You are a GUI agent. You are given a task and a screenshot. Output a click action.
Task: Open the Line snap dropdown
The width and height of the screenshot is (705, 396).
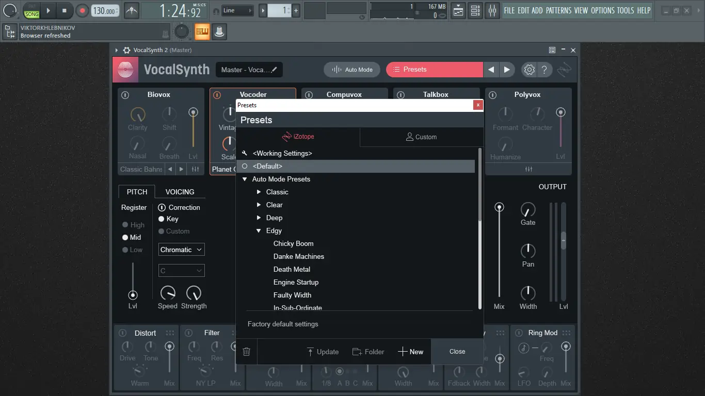pyautogui.click(x=238, y=10)
